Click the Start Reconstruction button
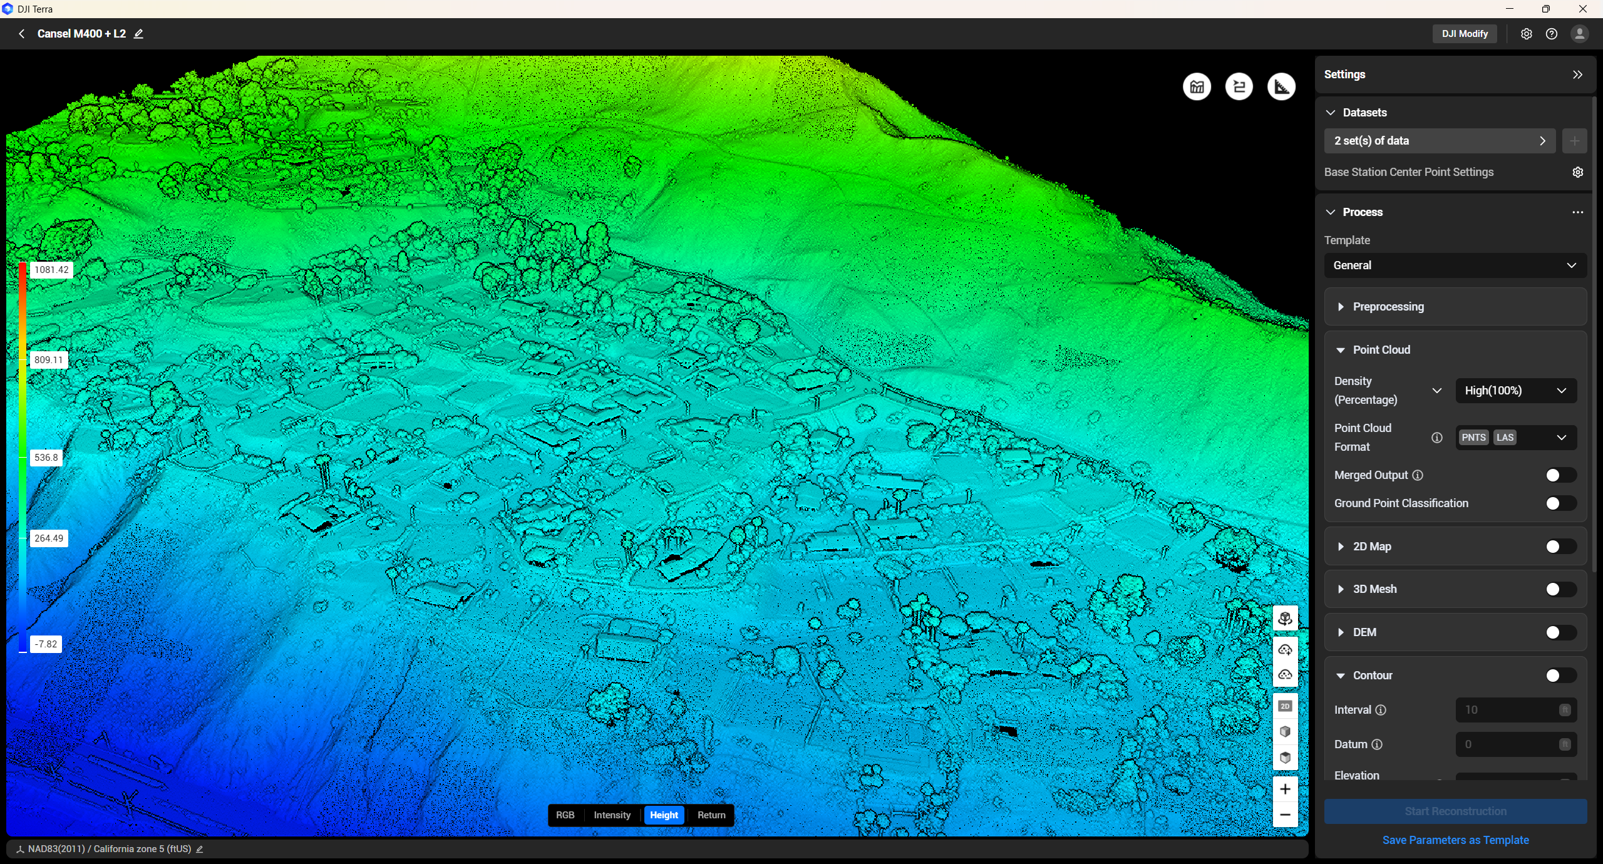The height and width of the screenshot is (864, 1603). tap(1455, 811)
